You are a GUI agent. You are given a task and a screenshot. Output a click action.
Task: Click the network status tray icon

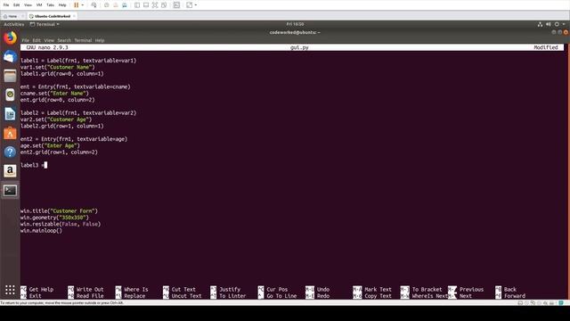click(540, 24)
